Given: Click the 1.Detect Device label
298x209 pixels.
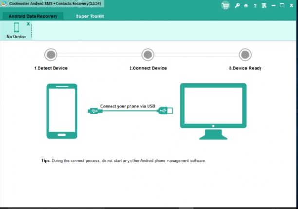Looking at the screenshot, I should [51, 68].
